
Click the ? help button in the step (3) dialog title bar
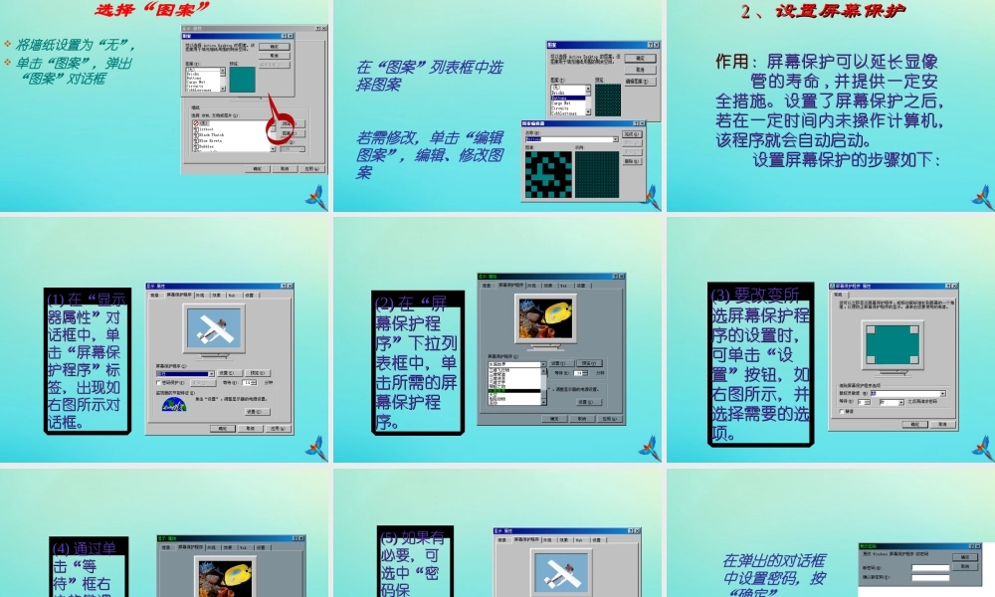click(947, 287)
